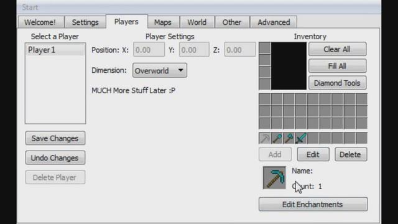Open the World tab
Image resolution: width=398 pixels, height=224 pixels.
coord(197,22)
